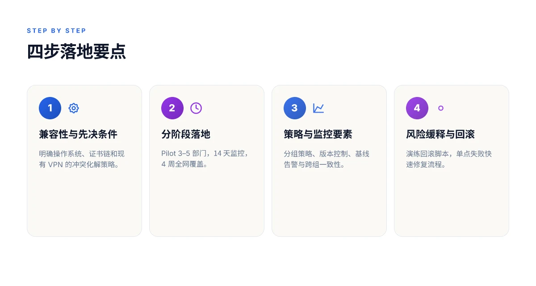Select the blue number 3 circle badge

tap(295, 108)
